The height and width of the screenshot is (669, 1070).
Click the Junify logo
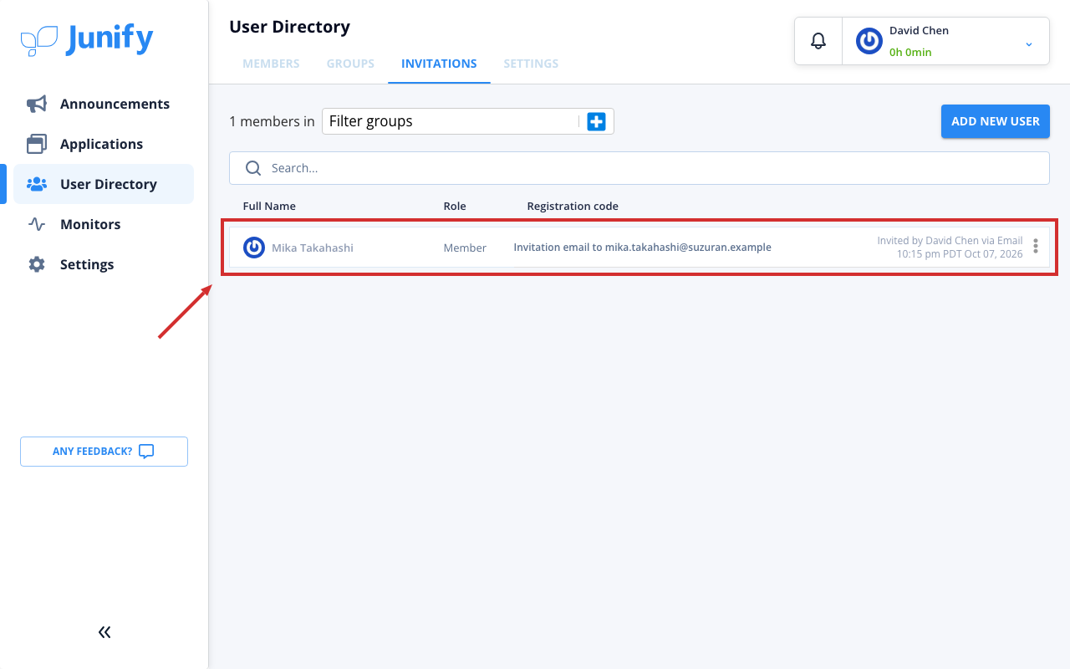(87, 39)
